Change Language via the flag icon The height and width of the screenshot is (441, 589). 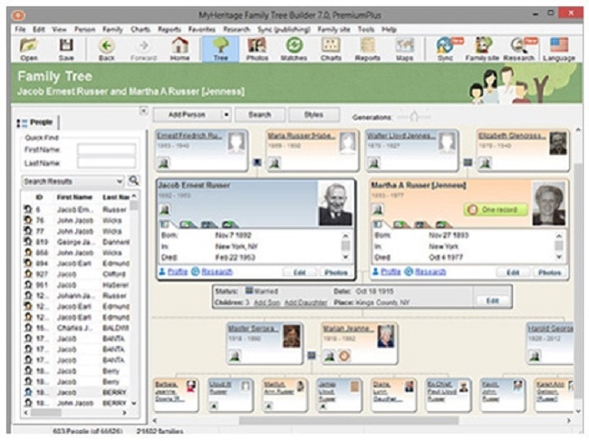[x=559, y=49]
